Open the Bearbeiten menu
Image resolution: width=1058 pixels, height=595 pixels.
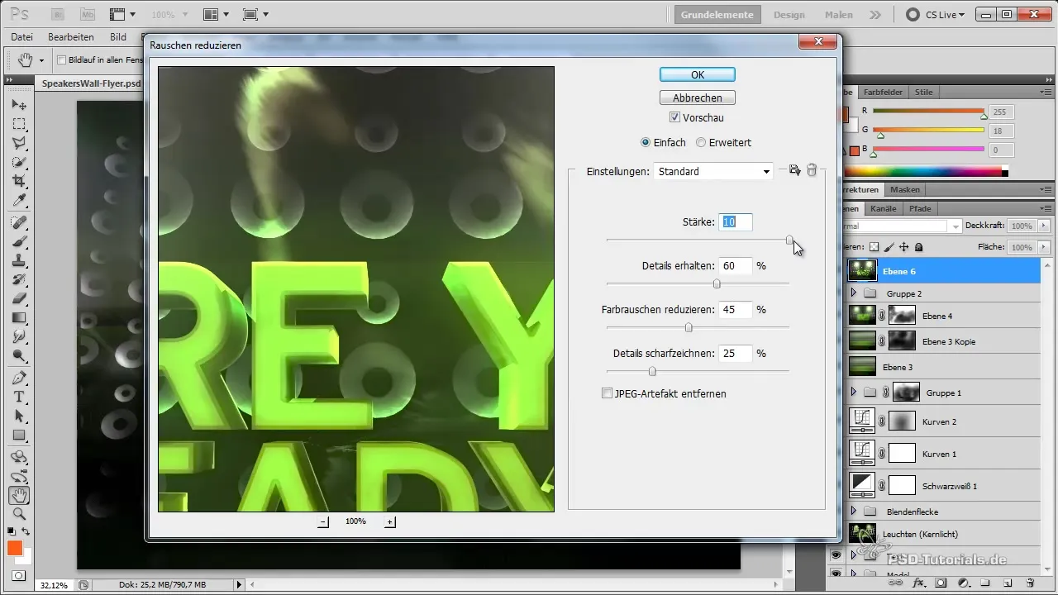coord(71,37)
